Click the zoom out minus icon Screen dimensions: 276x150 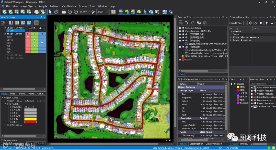pos(70,12)
